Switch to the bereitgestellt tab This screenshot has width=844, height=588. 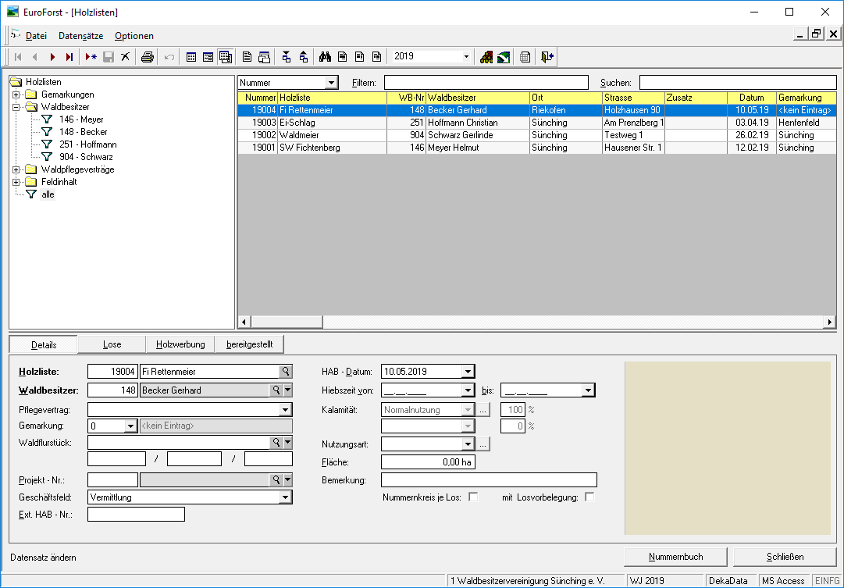249,344
